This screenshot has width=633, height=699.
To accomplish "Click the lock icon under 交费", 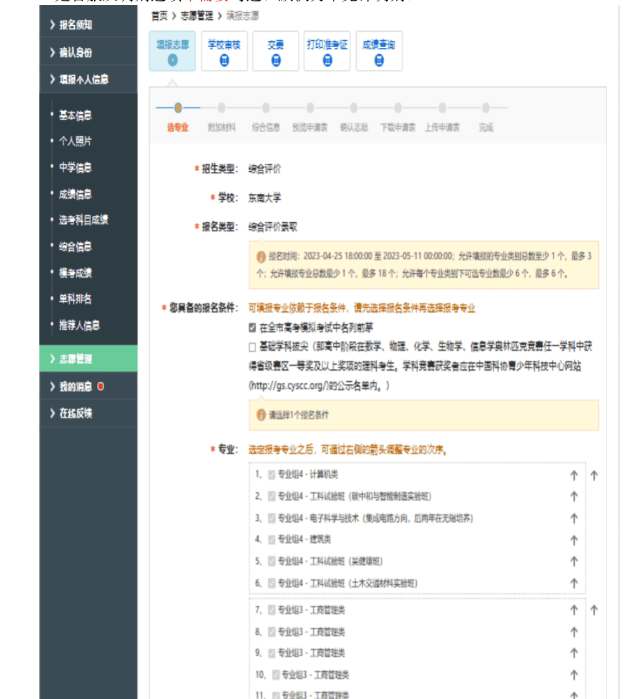I will [x=276, y=61].
